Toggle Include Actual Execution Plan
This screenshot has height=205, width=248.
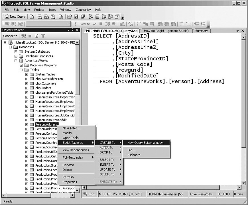click(139, 24)
